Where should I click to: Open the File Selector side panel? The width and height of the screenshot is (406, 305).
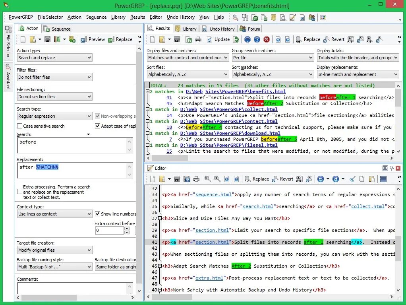tap(8, 42)
